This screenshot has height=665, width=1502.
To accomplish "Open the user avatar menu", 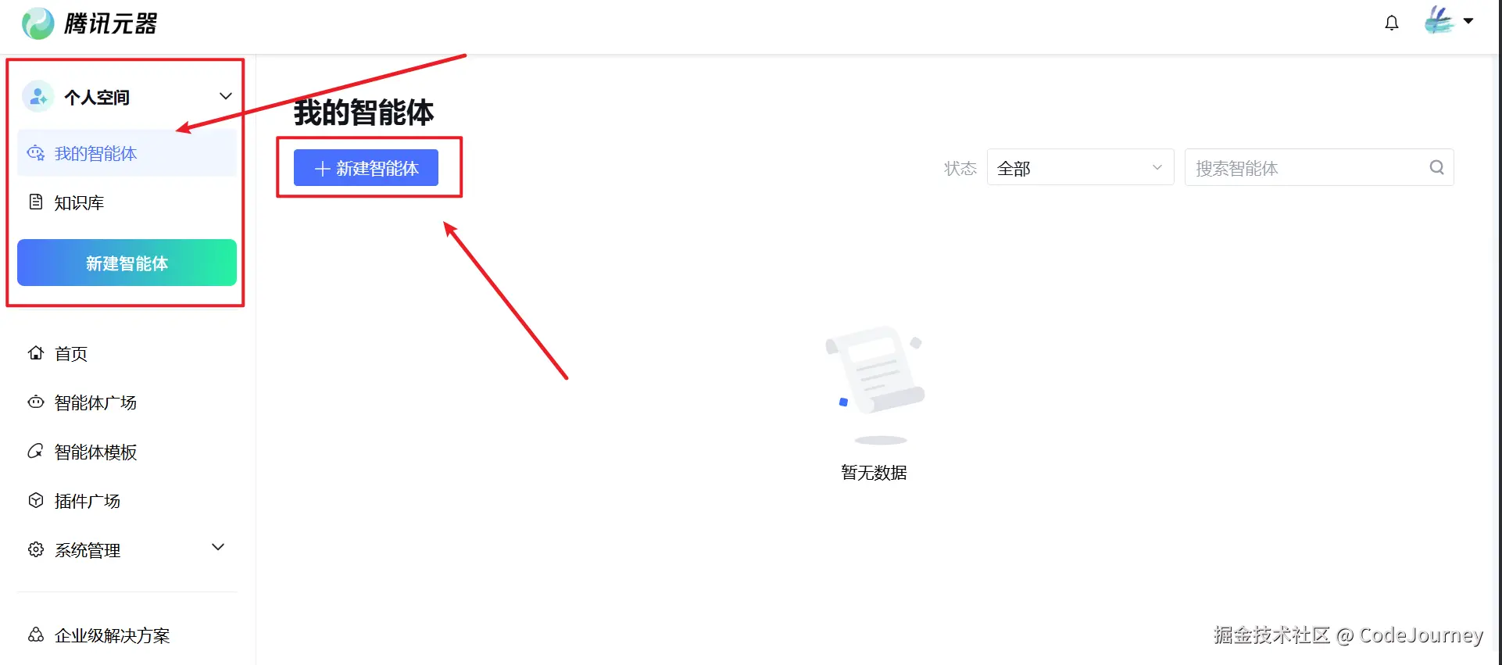I will tap(1439, 21).
